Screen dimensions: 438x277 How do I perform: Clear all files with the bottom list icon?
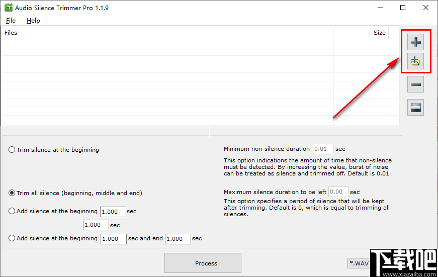[x=415, y=107]
